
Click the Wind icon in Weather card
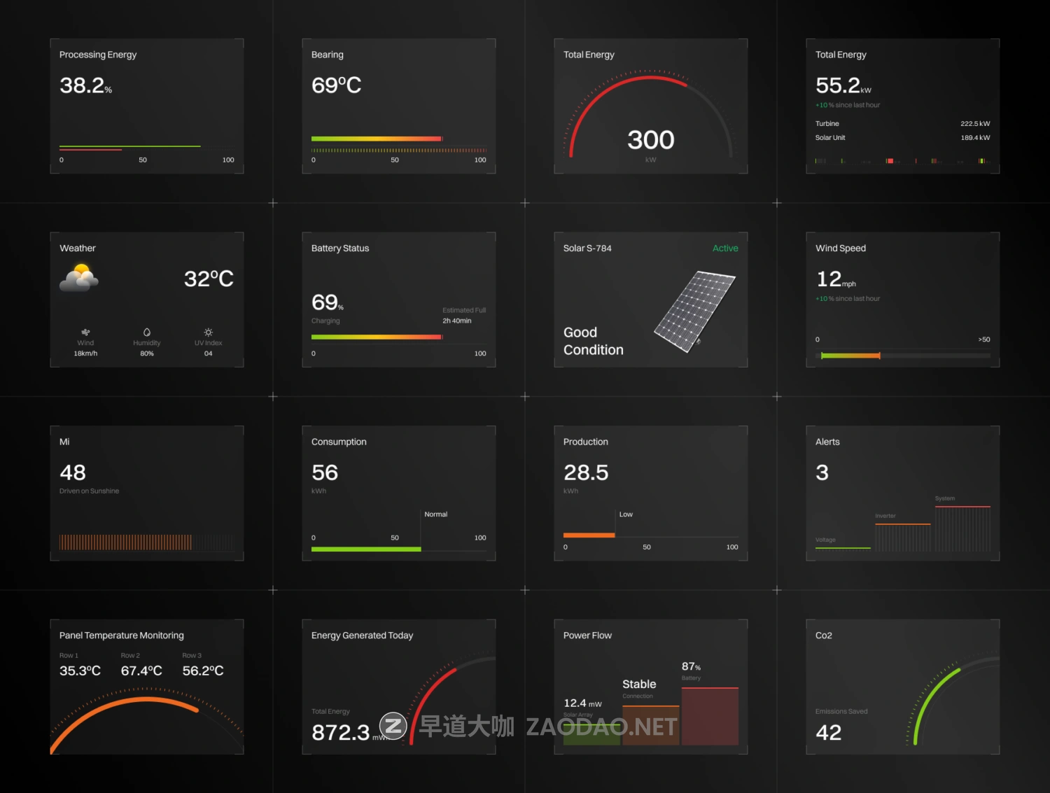tap(85, 332)
